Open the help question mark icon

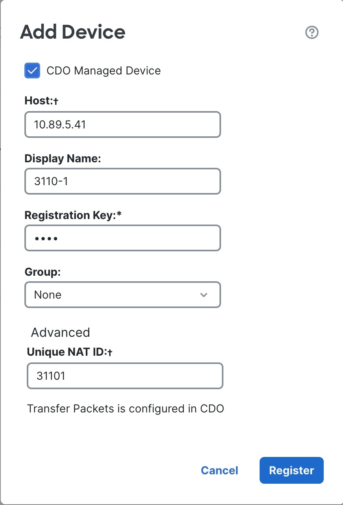pyautogui.click(x=312, y=32)
